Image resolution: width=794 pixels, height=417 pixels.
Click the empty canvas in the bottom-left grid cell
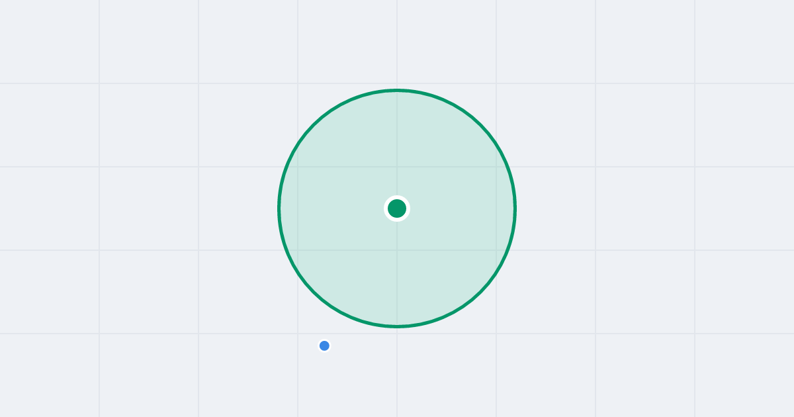pos(50,375)
